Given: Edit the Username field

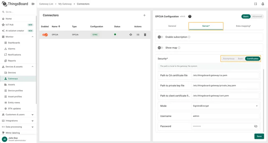Looking at the screenshot, I should [225, 116].
